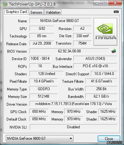Click the NVIDIA SLI label
The width and height of the screenshot is (124, 145).
point(18,127)
